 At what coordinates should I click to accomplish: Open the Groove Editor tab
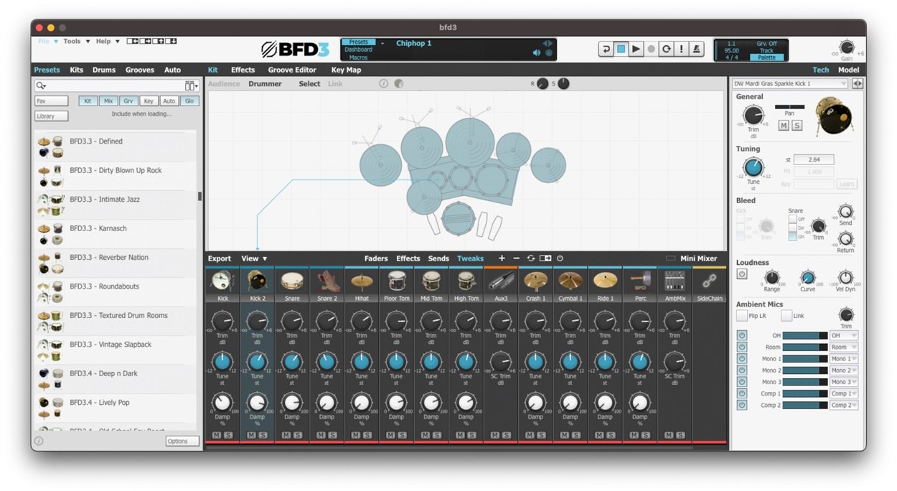click(292, 70)
